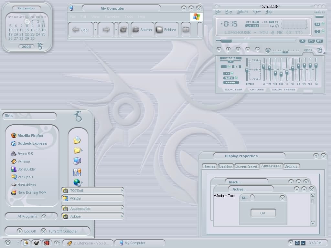Switch to the Settings tab in Display Properties
Screen dimensions: 331x248
(291, 166)
